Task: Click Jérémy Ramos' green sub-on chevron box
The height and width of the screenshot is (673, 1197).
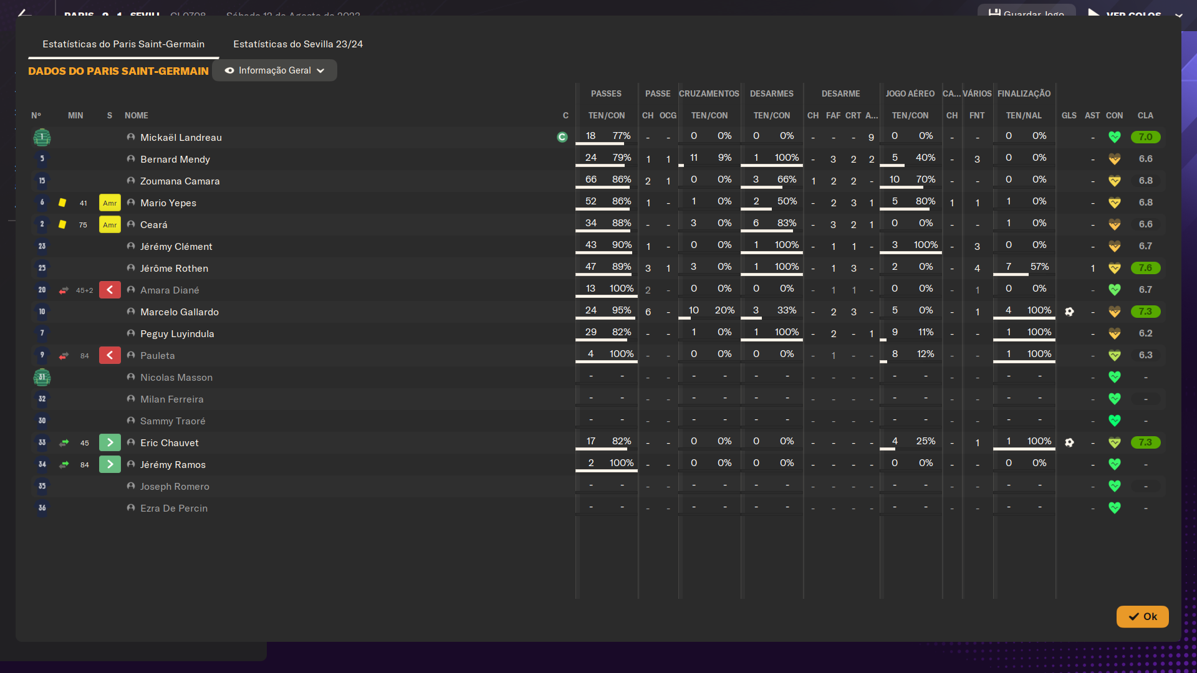Action: coord(110,465)
